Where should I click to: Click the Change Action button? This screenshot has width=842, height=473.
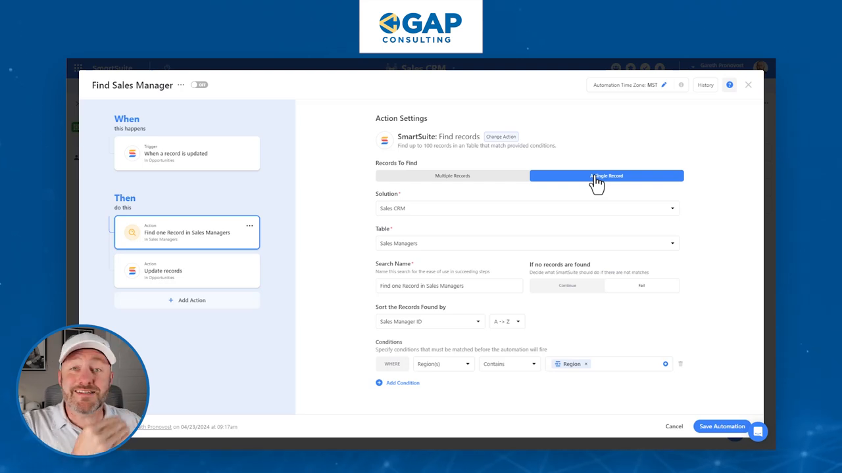pos(501,137)
